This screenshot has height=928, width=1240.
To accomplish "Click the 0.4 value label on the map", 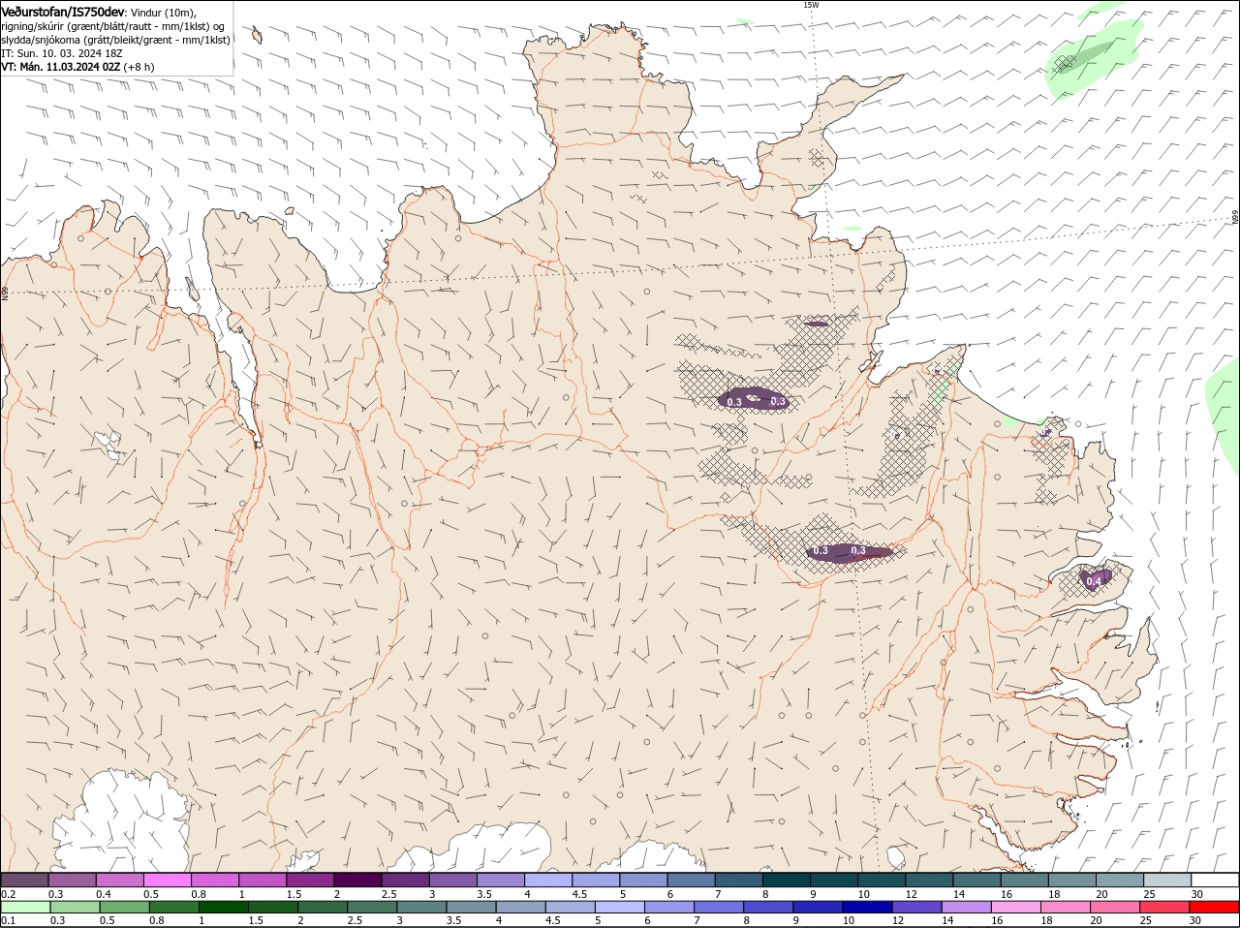I will pos(1094,581).
